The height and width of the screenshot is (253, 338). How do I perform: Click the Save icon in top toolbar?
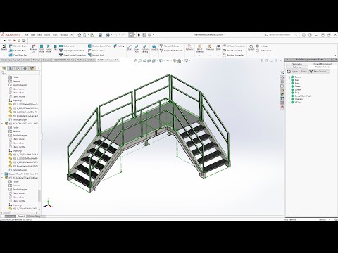point(100,35)
